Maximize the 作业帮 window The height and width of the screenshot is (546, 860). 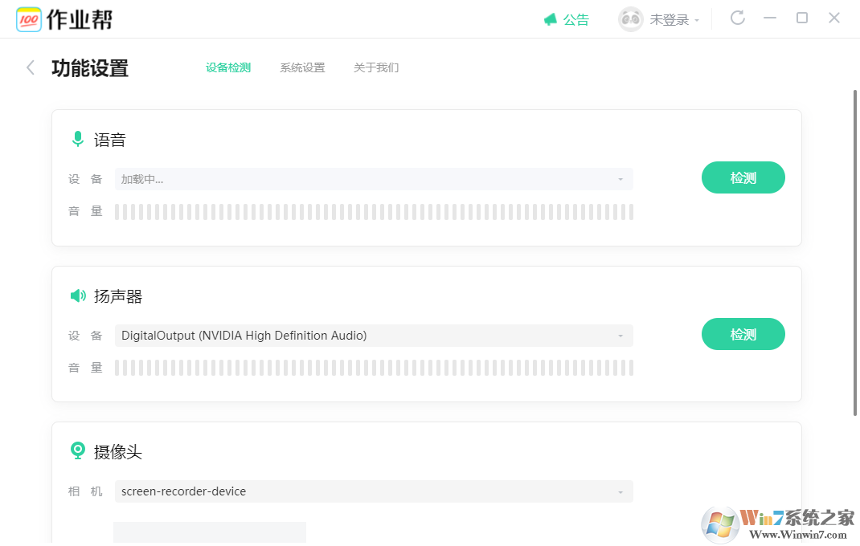[802, 18]
